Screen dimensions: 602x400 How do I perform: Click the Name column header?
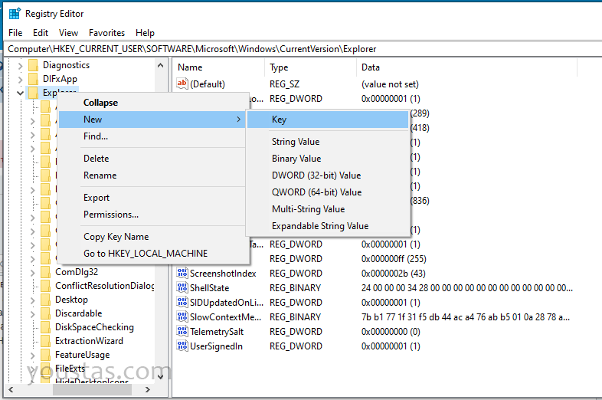[x=218, y=67]
